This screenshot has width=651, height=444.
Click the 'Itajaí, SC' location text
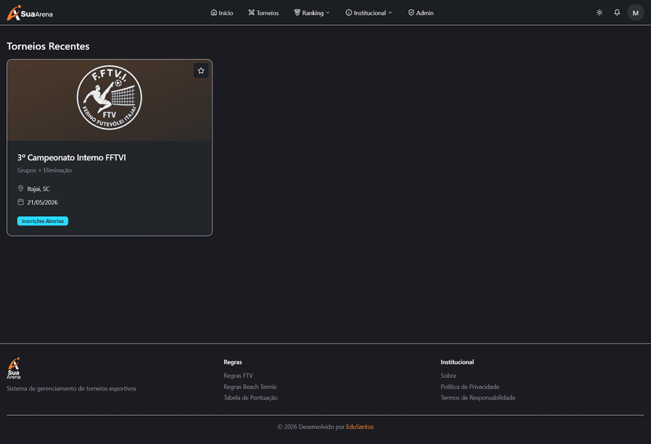click(39, 189)
